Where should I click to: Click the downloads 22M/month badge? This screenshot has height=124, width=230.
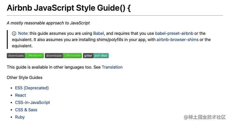pyautogui.click(x=63, y=56)
